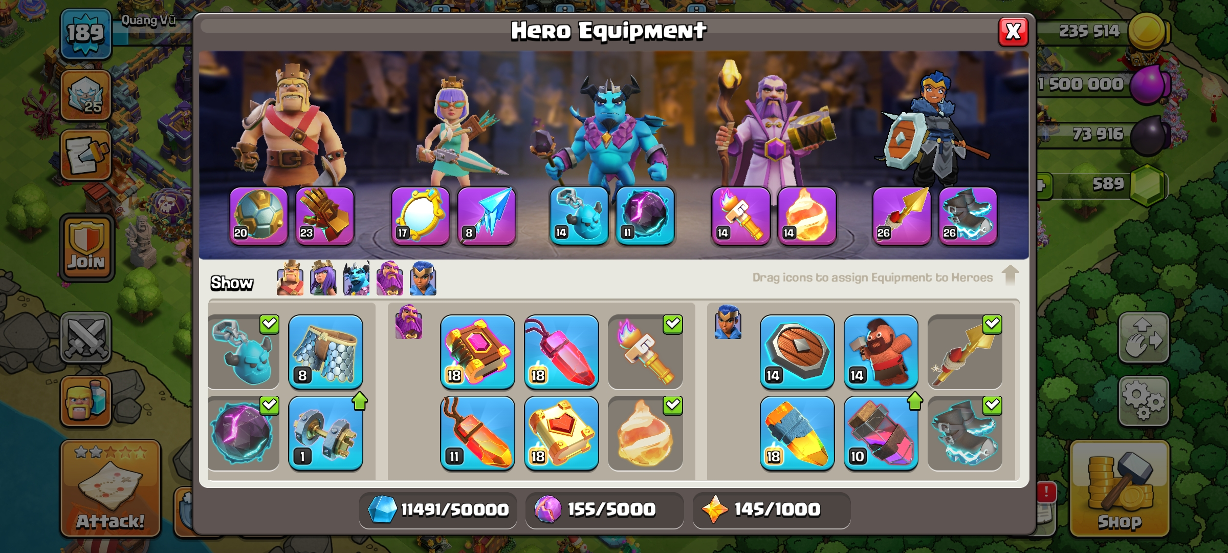Toggle the Royal Champion filter portrait

423,278
